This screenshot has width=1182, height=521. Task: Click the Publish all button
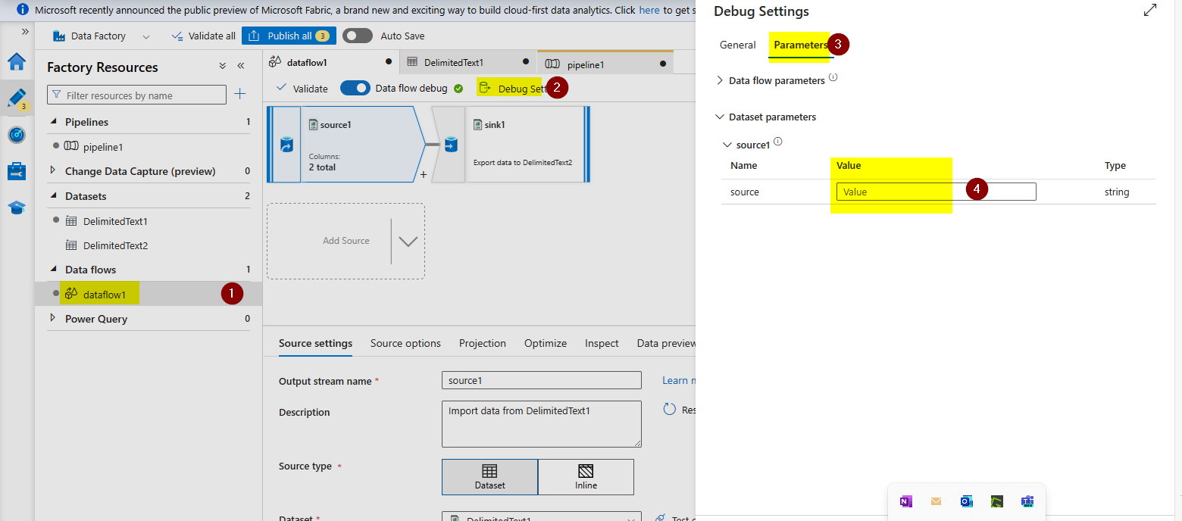[x=289, y=35]
